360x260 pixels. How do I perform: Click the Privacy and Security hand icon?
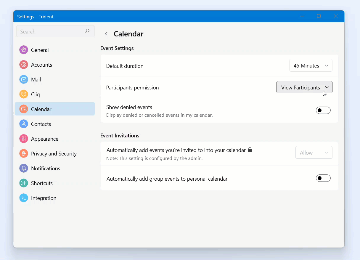click(x=24, y=154)
